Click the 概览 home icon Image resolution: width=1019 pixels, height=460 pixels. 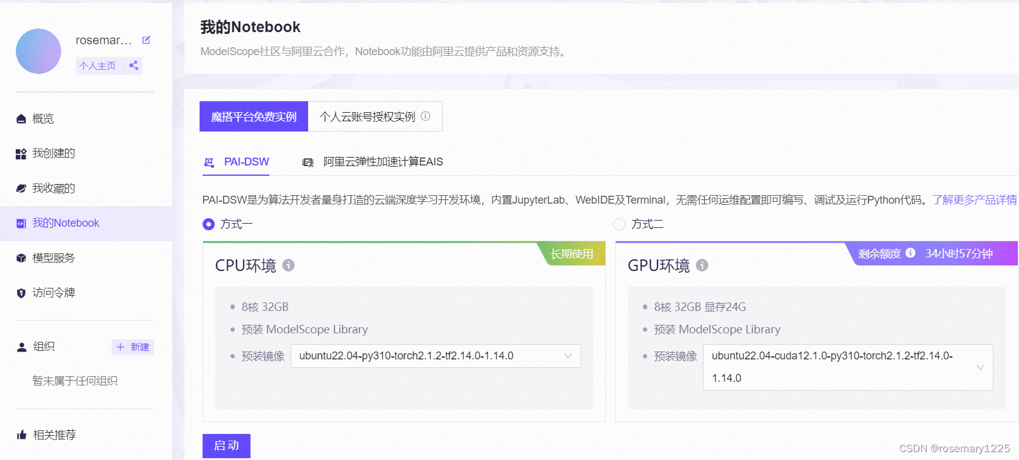21,119
